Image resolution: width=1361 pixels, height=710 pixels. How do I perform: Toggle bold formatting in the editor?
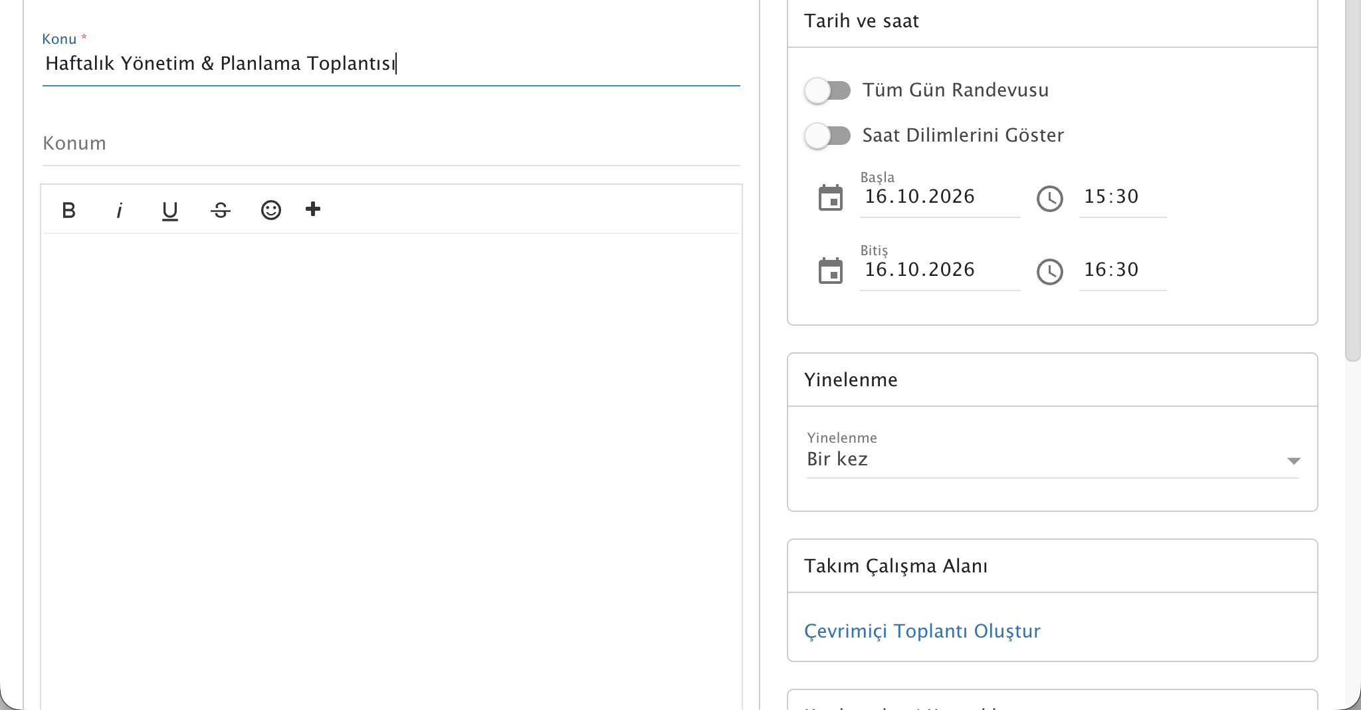(68, 210)
